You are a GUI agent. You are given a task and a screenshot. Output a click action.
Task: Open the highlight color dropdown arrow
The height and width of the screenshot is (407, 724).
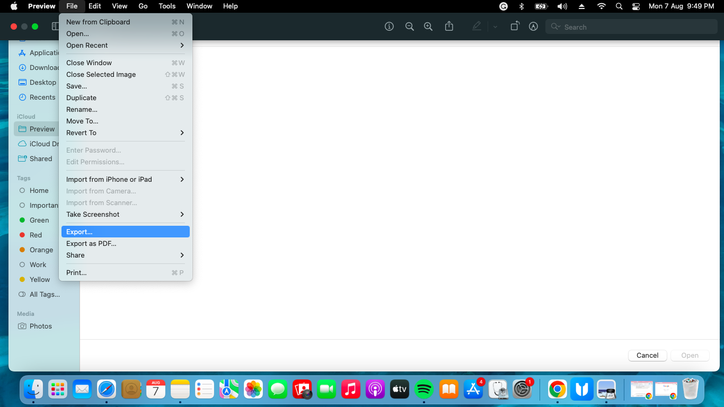coord(495,27)
